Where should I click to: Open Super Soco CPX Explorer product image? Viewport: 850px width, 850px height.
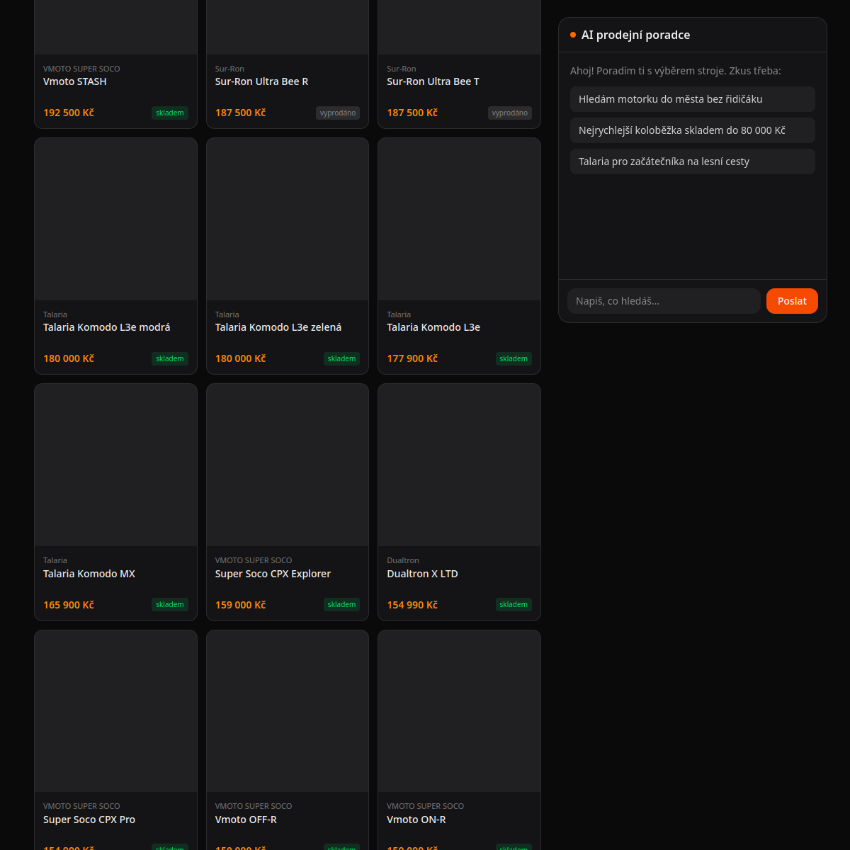288,465
